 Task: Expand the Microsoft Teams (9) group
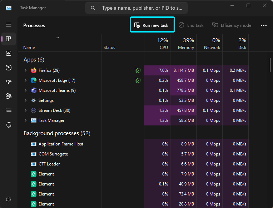26,90
